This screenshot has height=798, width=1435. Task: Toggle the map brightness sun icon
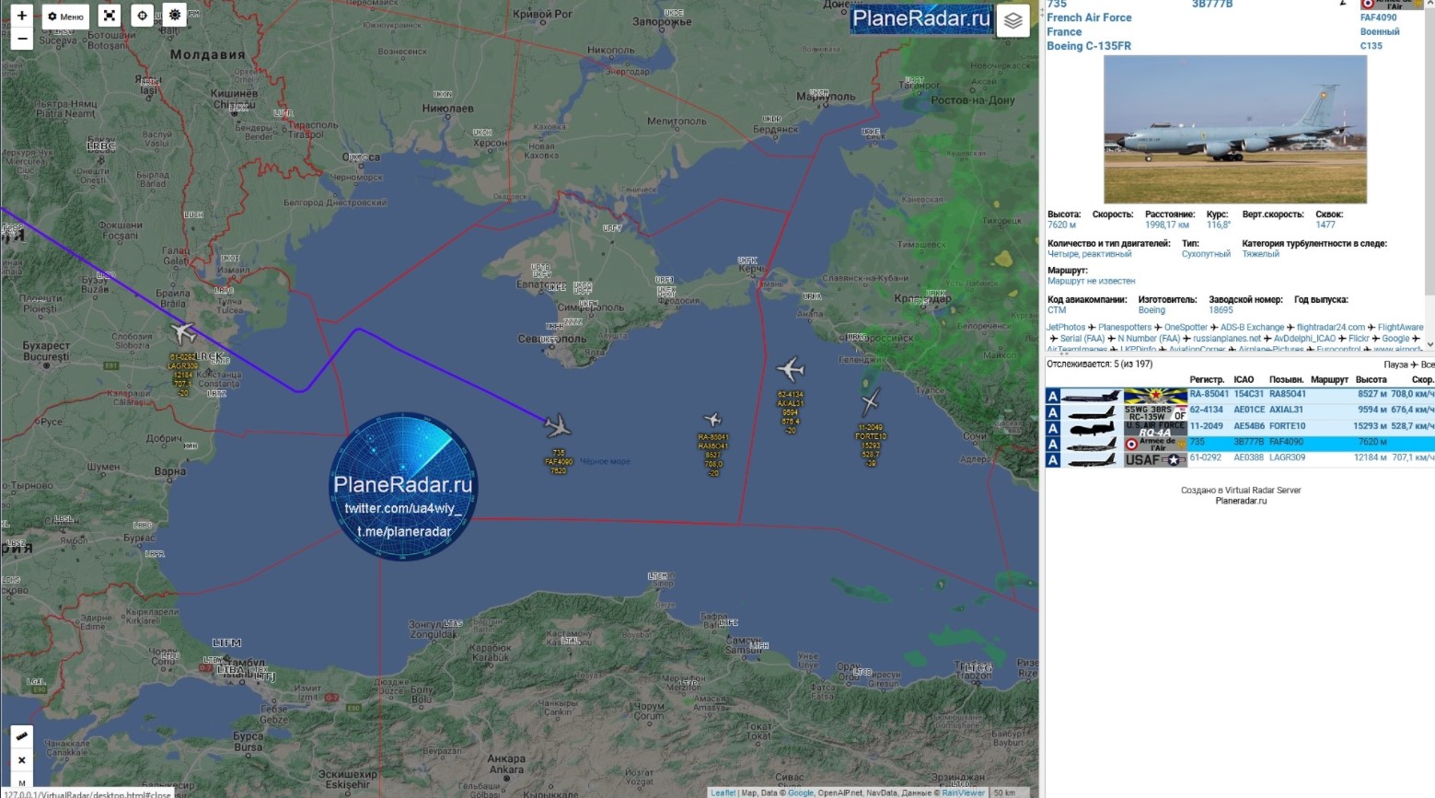click(x=175, y=15)
